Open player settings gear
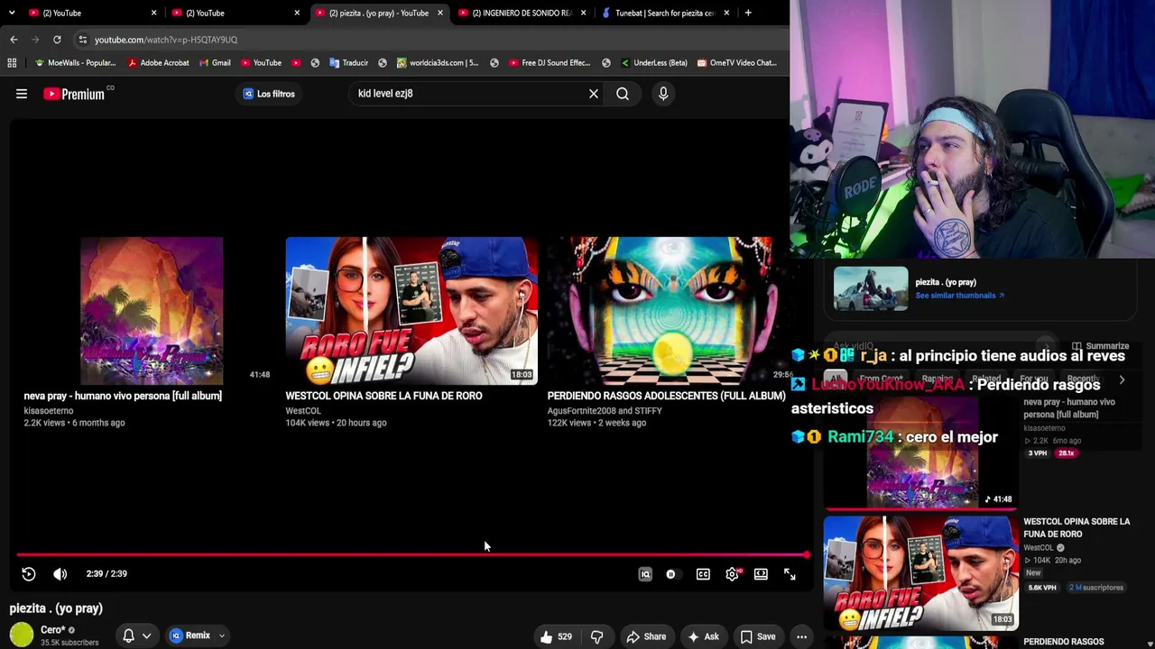The height and width of the screenshot is (649, 1155). click(732, 574)
